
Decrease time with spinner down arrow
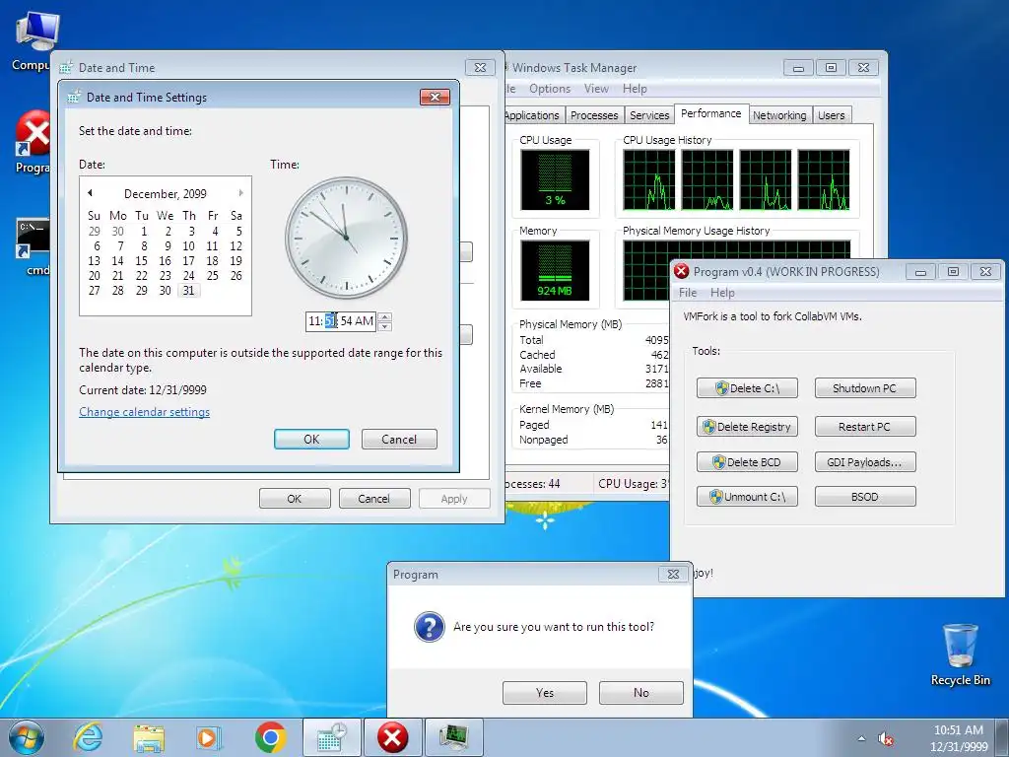385,326
